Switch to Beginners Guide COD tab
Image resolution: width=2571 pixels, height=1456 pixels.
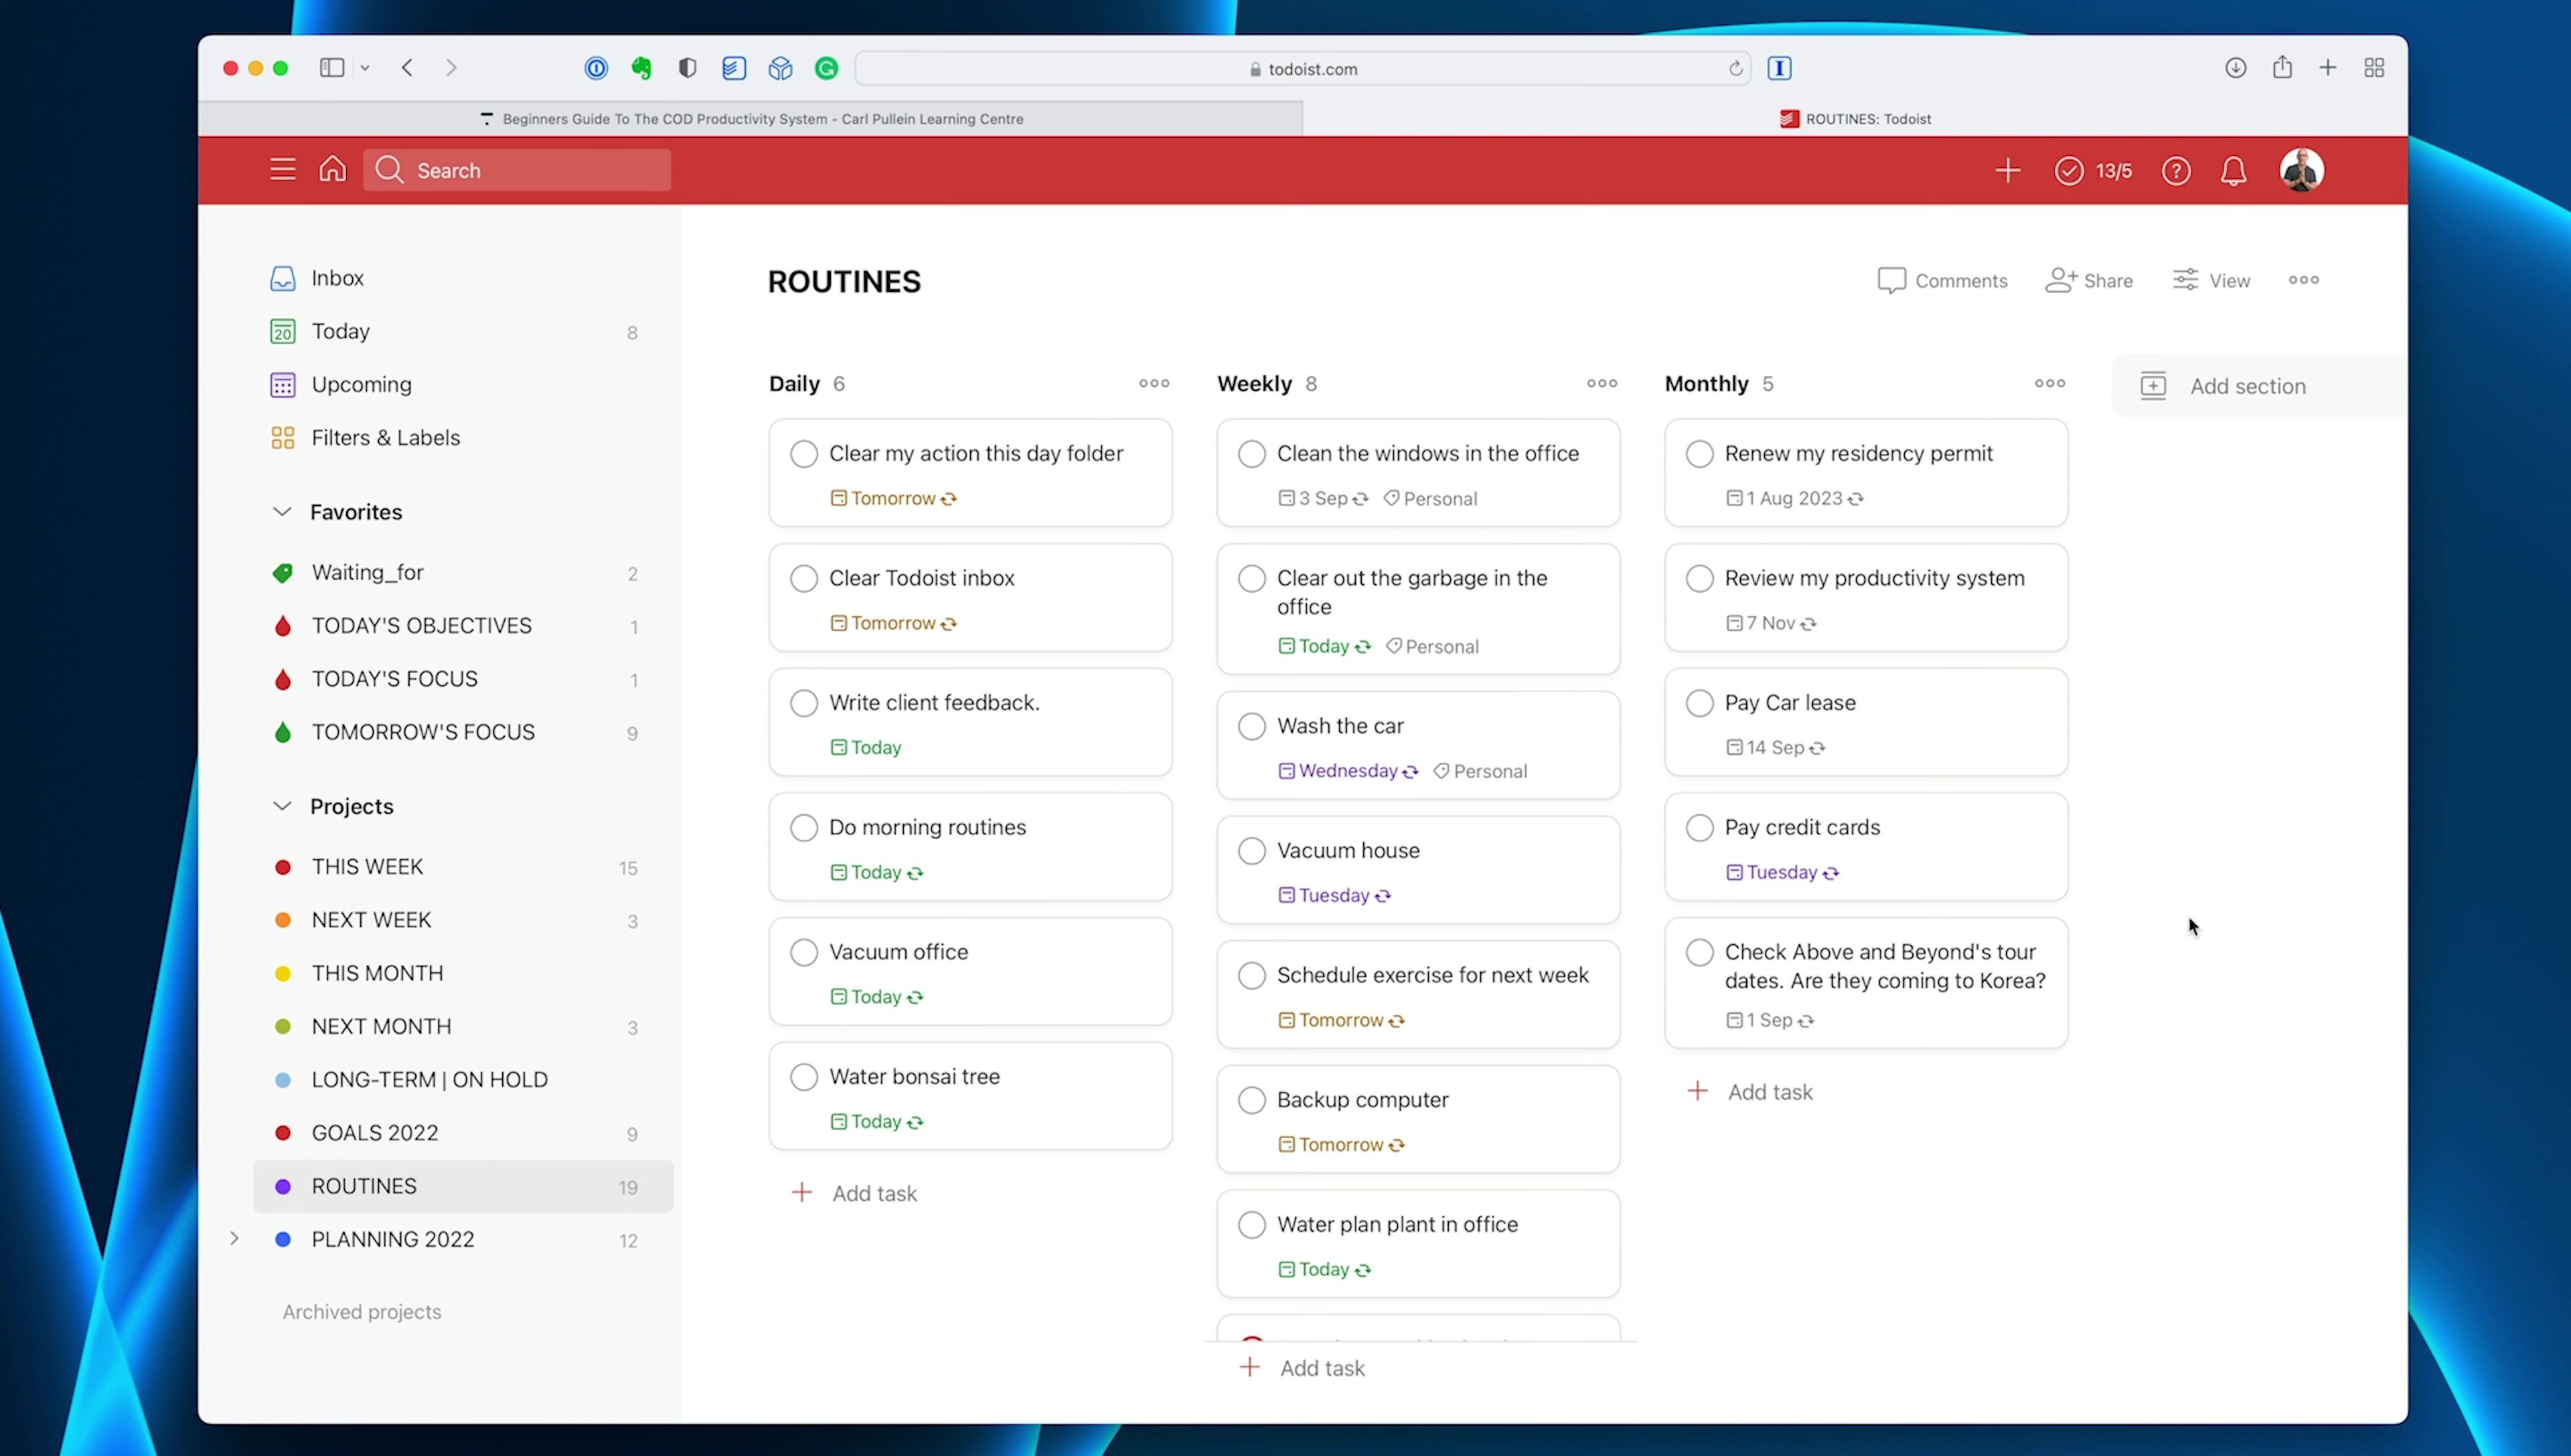tap(751, 118)
